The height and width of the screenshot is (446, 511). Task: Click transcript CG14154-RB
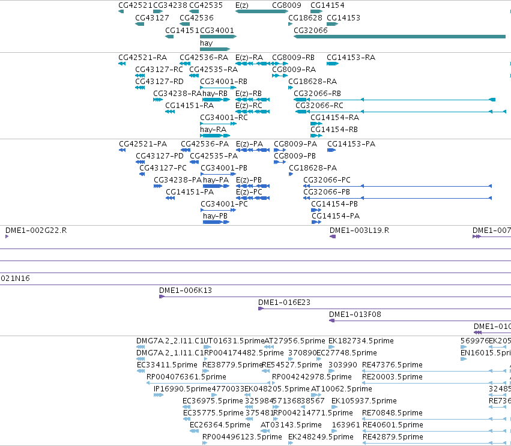334,129
